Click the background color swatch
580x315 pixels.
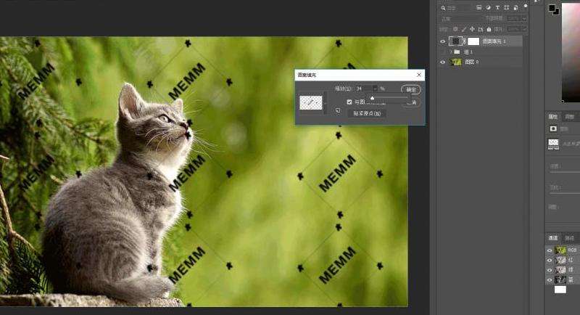(x=557, y=12)
